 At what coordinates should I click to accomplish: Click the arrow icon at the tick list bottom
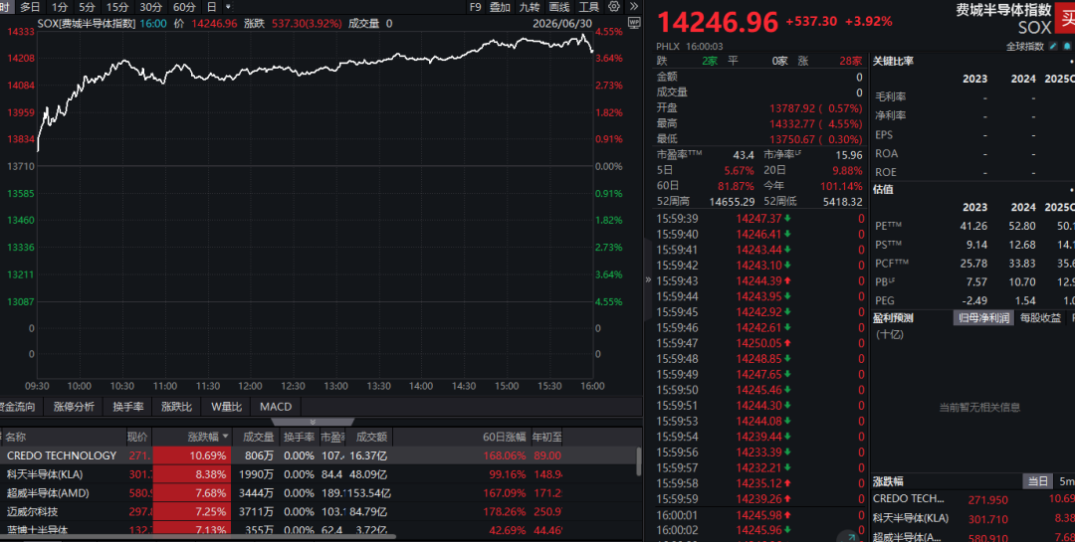[x=850, y=536]
